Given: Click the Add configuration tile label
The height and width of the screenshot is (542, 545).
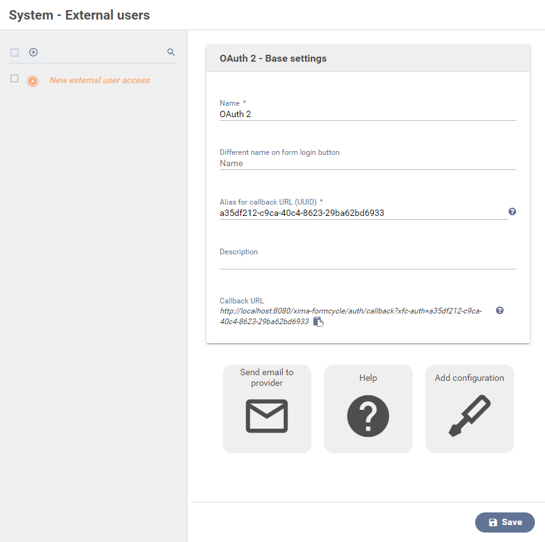Looking at the screenshot, I should click(469, 378).
